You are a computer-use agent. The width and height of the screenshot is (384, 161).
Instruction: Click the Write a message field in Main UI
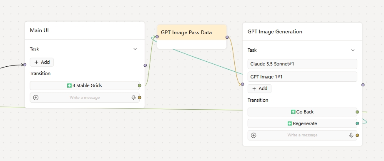85,98
